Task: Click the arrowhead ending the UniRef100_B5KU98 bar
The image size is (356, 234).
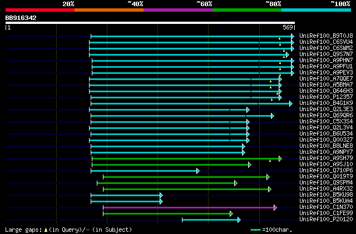Action: [161, 195]
